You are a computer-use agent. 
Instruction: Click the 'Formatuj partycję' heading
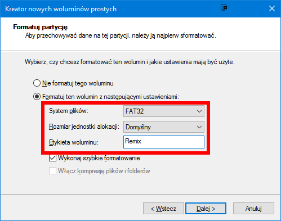tap(40, 27)
